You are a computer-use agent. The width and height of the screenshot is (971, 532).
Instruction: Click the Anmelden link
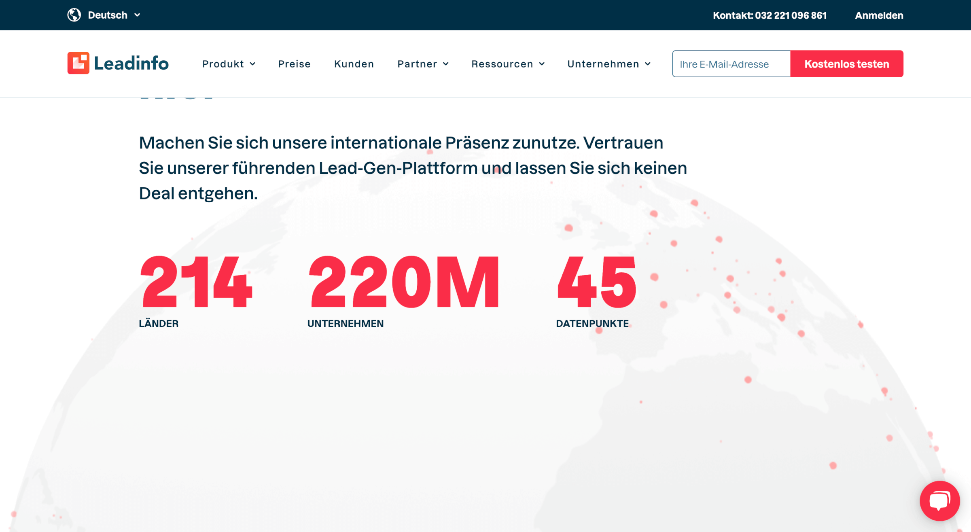coord(879,15)
